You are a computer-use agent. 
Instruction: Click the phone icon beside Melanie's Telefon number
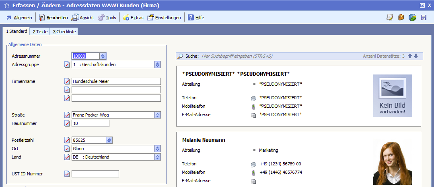(x=253, y=164)
